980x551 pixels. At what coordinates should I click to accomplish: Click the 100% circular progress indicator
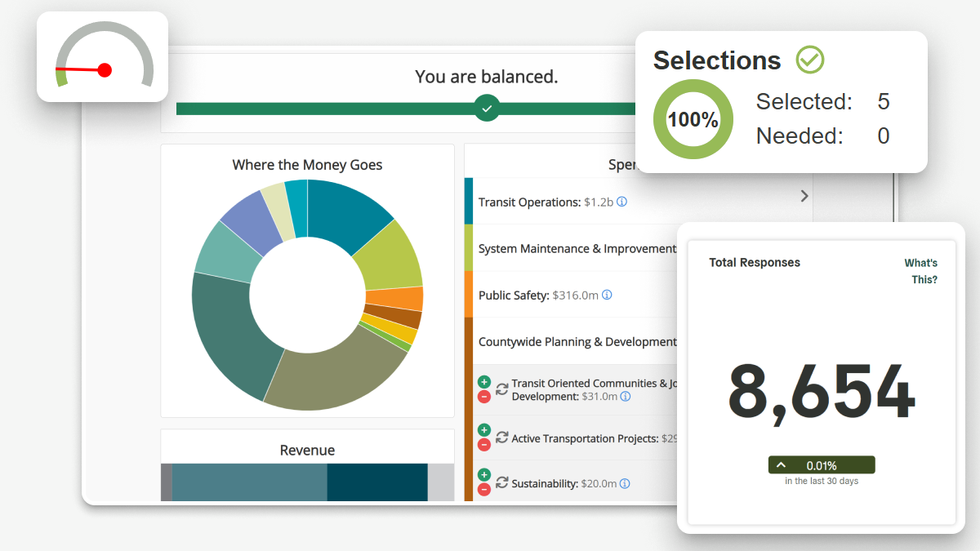(x=693, y=118)
